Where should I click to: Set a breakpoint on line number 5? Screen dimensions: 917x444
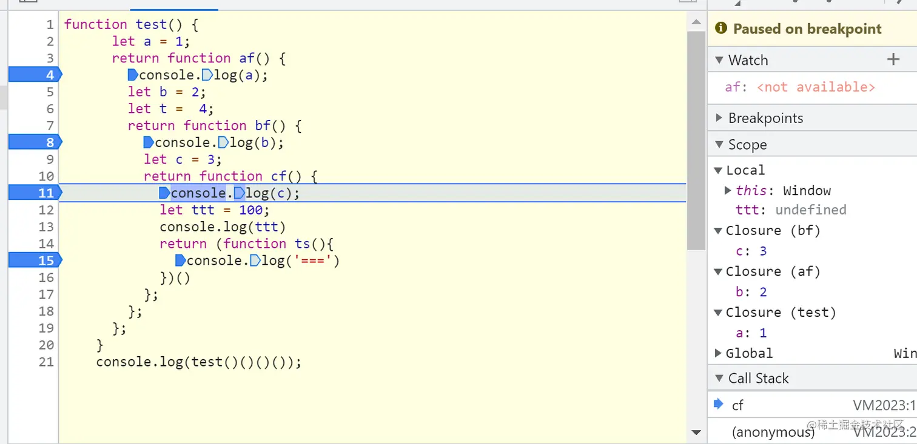(50, 92)
